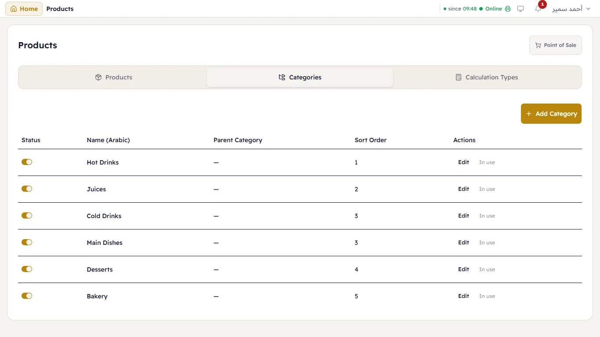
Task: Click Edit on the Desserts row
Action: click(464, 269)
